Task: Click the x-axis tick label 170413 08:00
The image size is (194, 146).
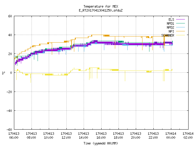Action: [32, 136]
